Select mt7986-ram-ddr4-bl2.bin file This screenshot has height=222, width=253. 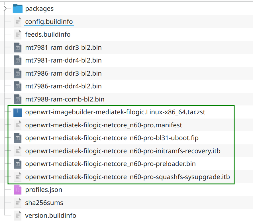tap(63, 86)
